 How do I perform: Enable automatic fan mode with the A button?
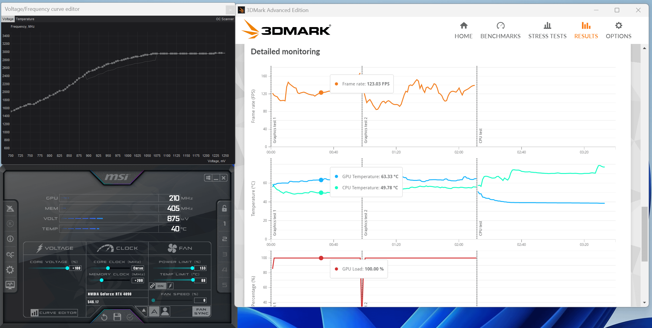pos(154,311)
